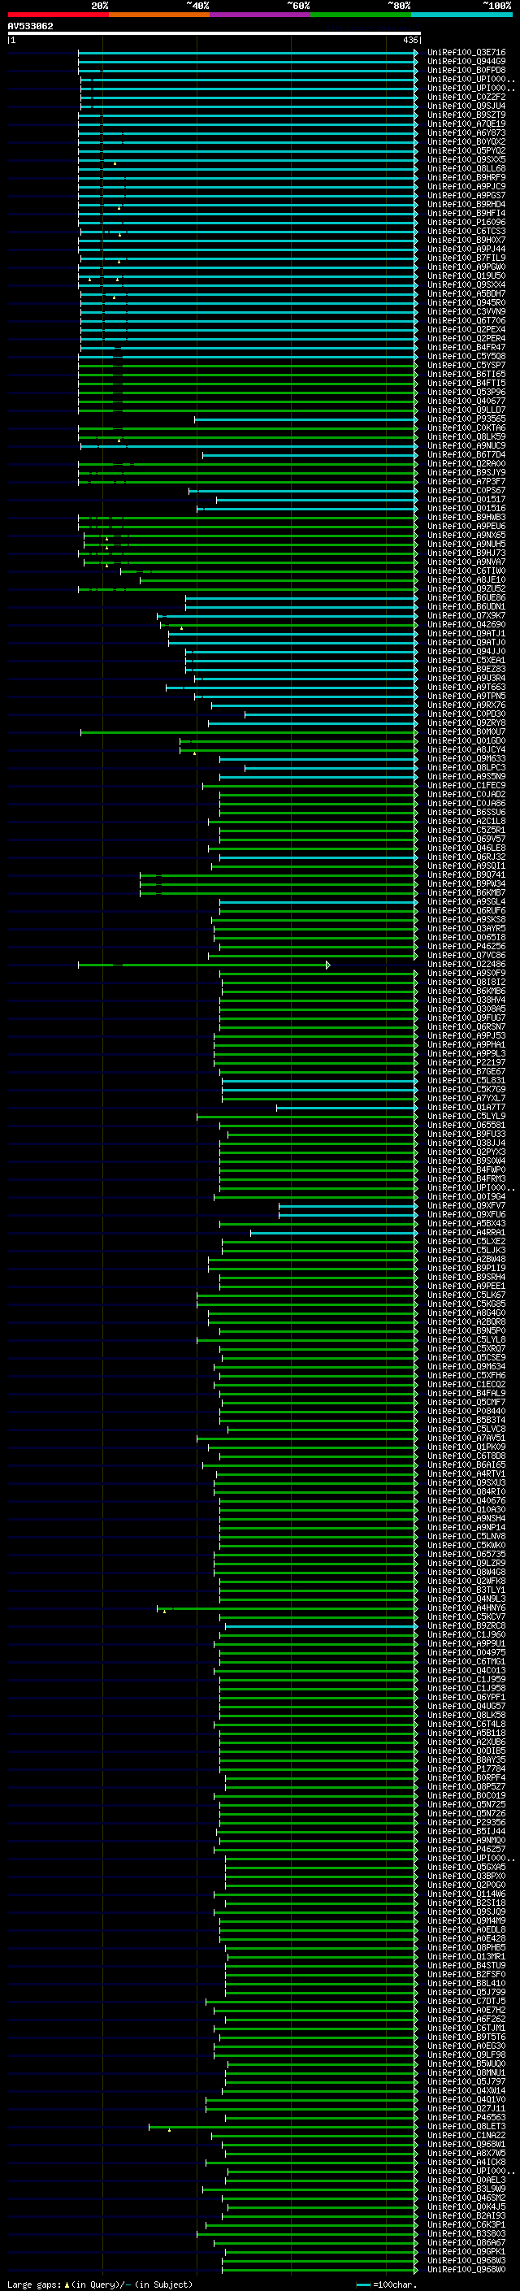Screen dimensions: 520x2291
Task: Click the Large gaps legend text
Action: [100, 2284]
